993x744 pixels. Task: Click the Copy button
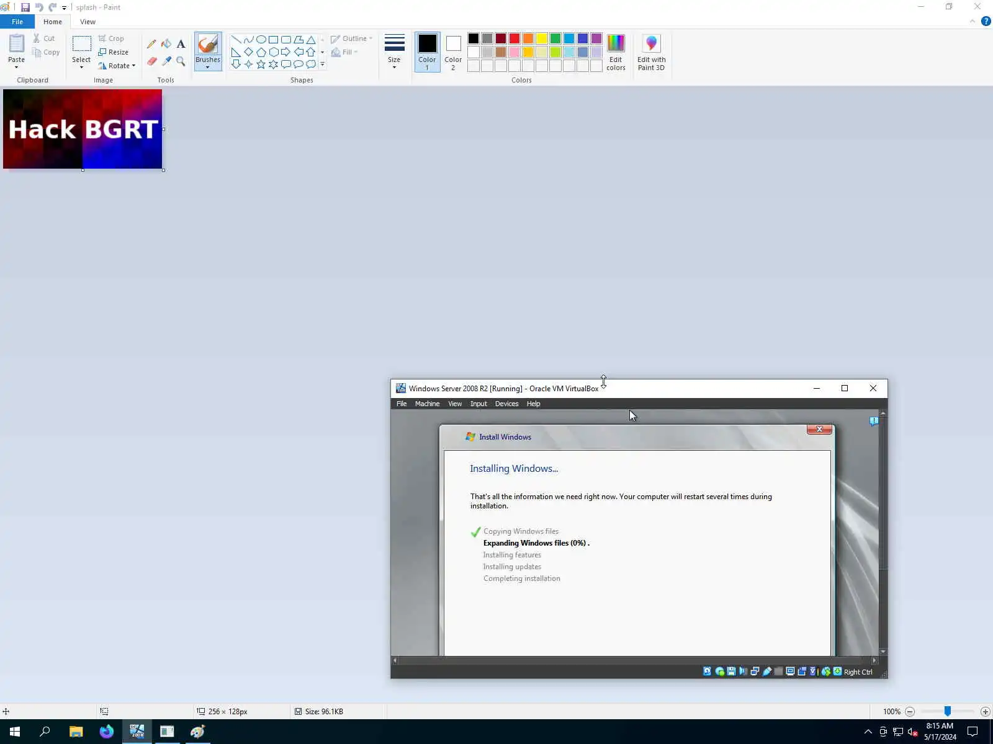coord(46,52)
